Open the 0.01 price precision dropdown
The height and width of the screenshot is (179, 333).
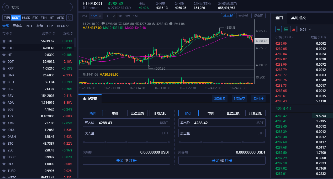[x=305, y=29]
